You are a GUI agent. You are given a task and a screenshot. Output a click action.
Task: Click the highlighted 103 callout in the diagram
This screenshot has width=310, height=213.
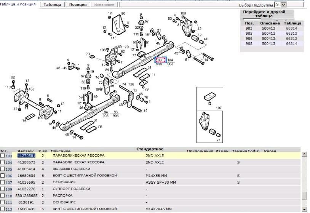[160, 60]
